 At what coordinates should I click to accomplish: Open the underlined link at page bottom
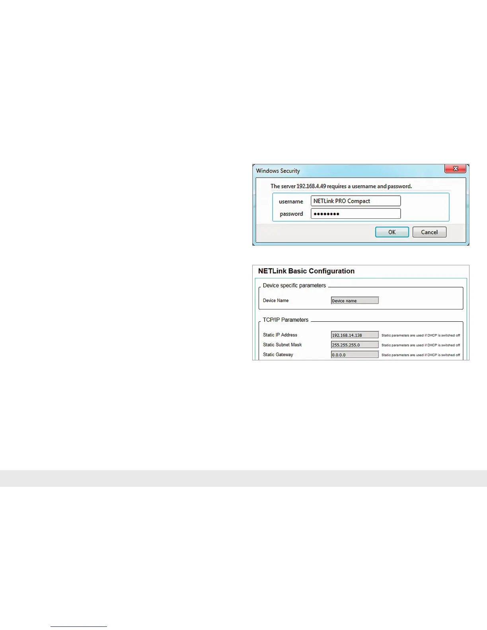coord(79,626)
